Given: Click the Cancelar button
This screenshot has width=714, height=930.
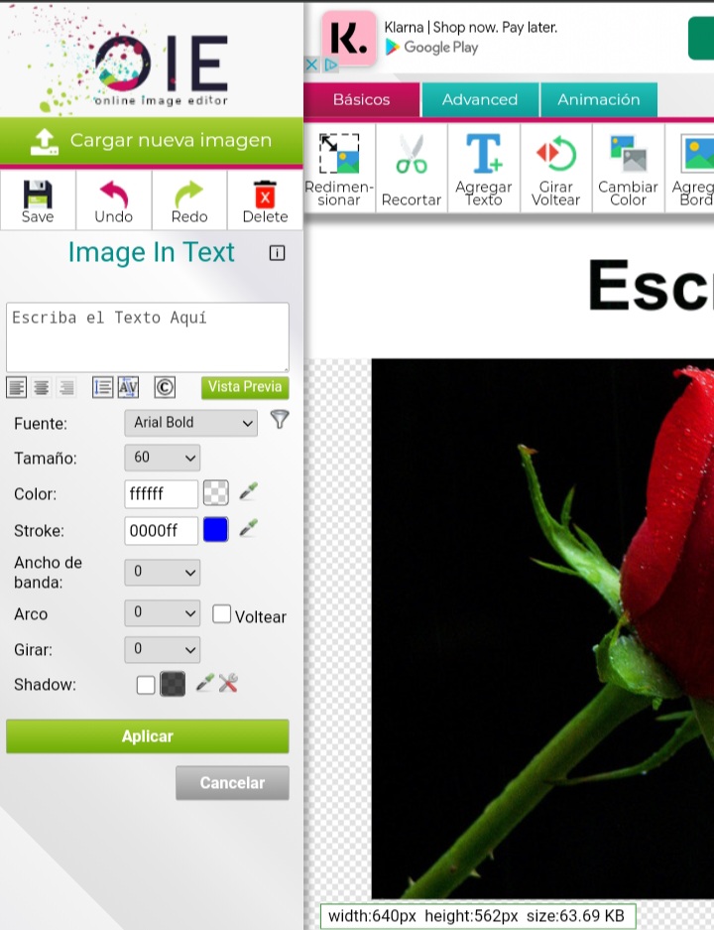Looking at the screenshot, I should coord(232,783).
